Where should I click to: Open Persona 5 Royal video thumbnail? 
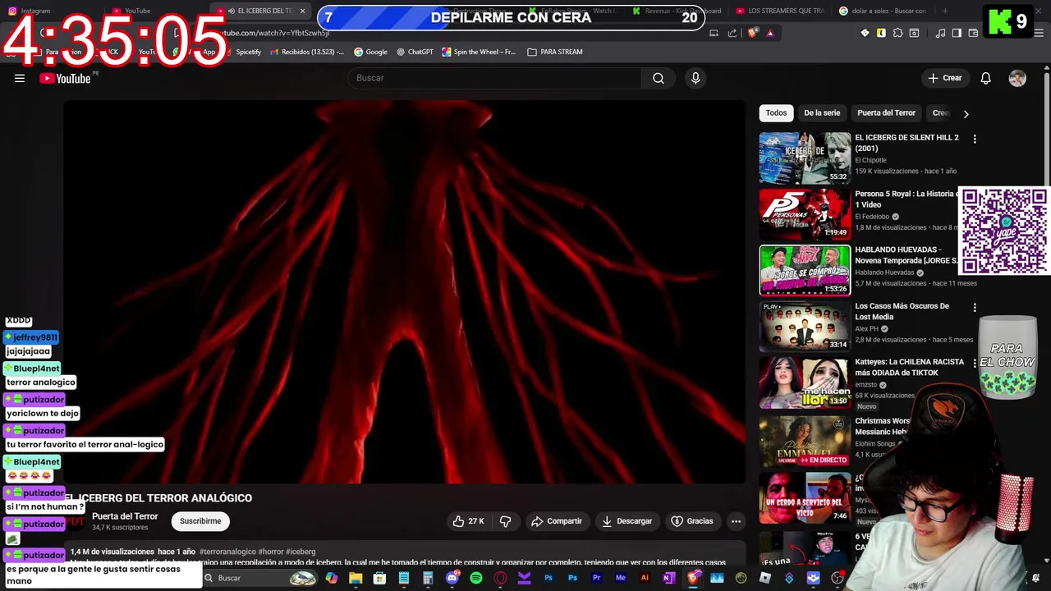click(x=805, y=213)
